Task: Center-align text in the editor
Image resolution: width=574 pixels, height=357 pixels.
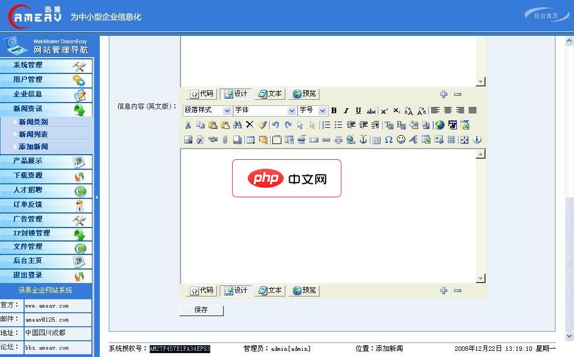Action: 448,110
